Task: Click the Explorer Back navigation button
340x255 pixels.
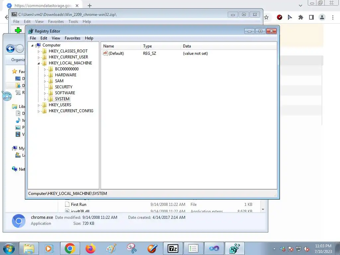Action: tap(10, 48)
